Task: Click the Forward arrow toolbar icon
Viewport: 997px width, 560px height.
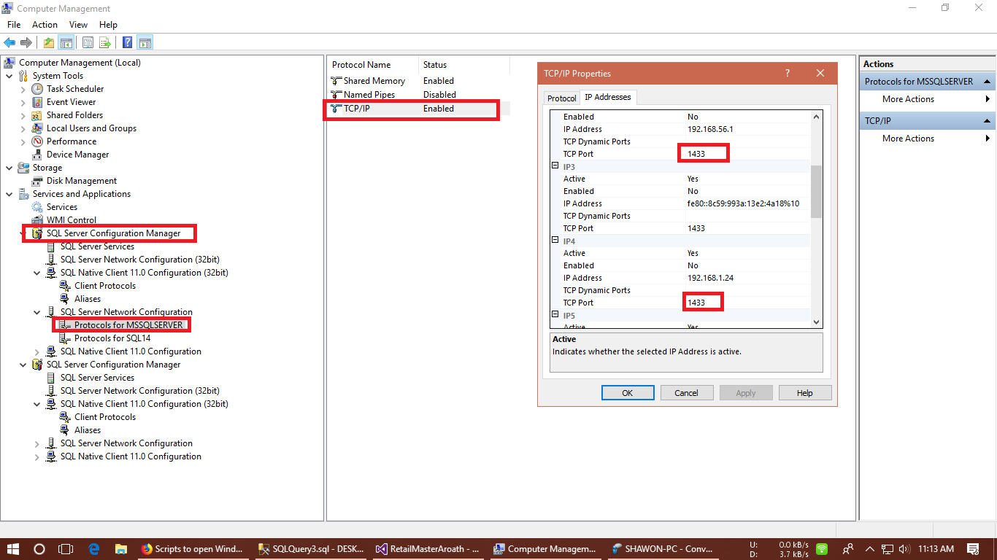Action: click(x=26, y=42)
